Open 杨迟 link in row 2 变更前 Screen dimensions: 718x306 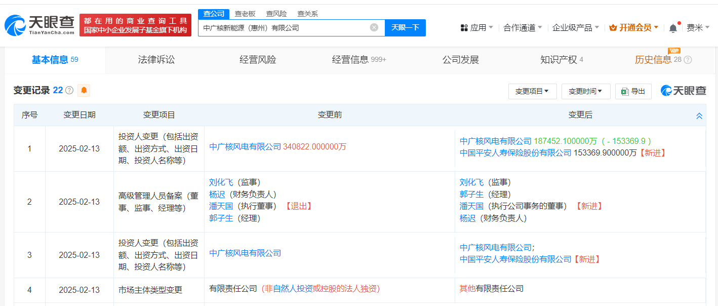coord(217,194)
